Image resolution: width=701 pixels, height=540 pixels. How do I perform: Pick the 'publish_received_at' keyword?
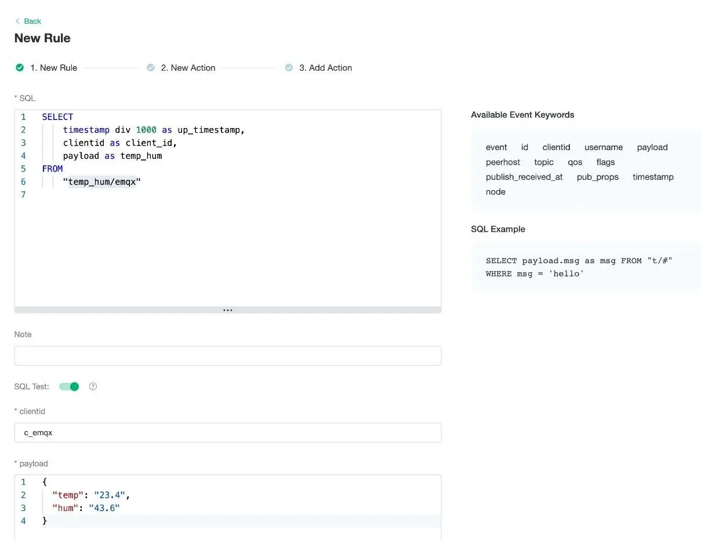[524, 177]
